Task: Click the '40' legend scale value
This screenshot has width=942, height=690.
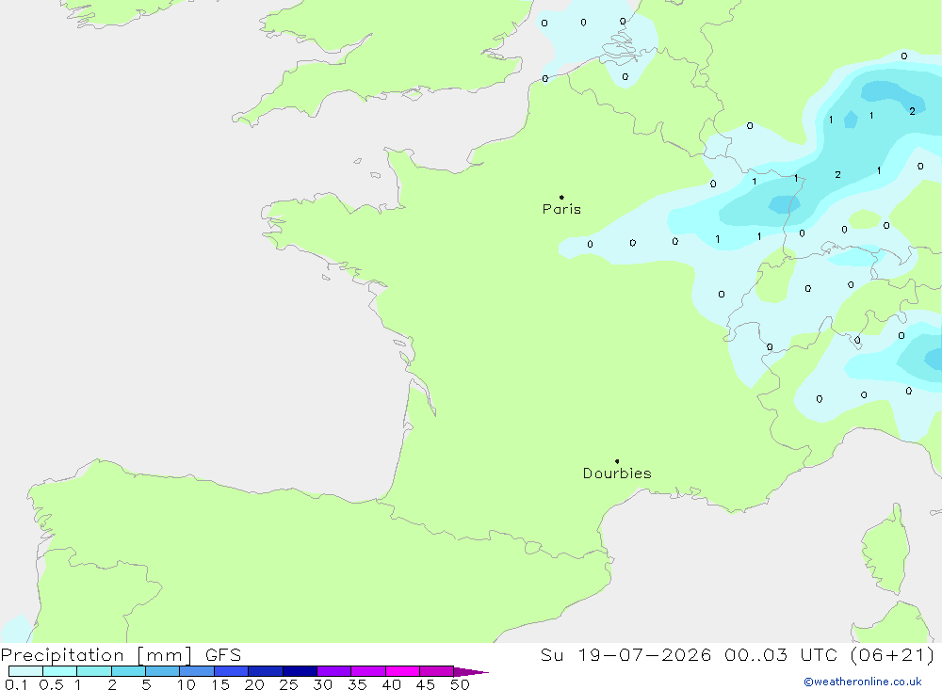Action: pyautogui.click(x=392, y=684)
